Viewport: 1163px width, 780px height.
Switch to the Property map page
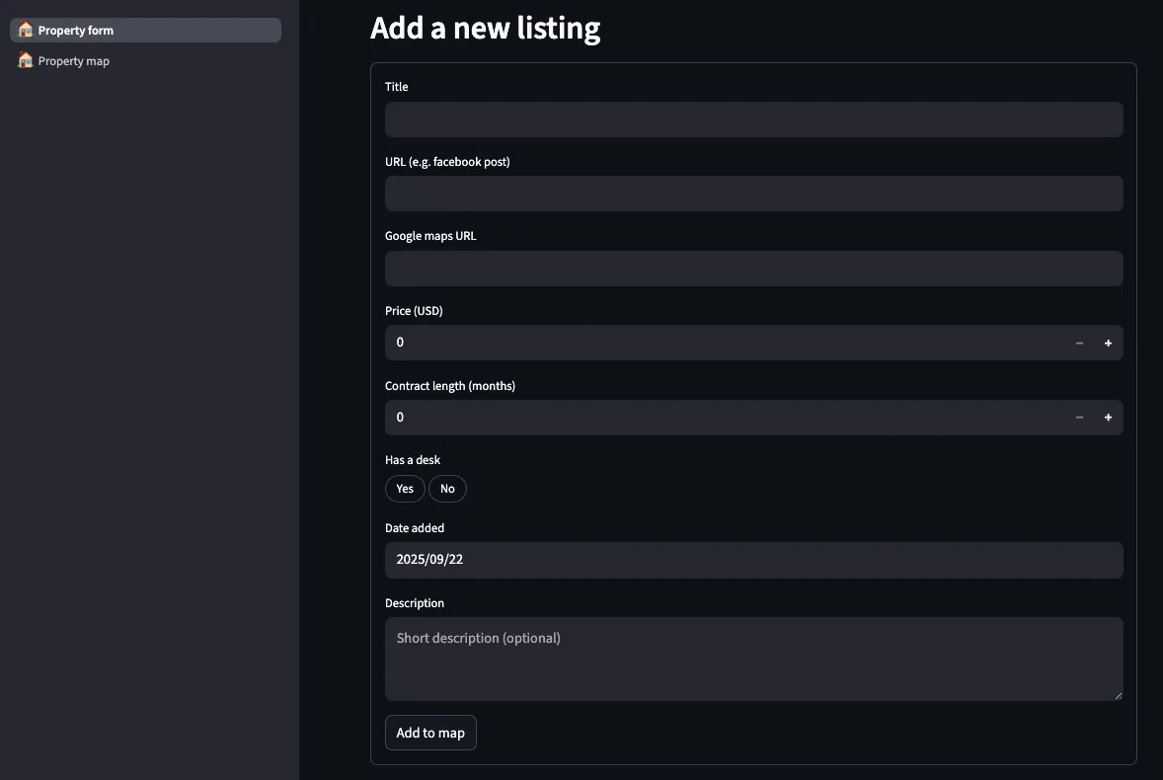(x=74, y=60)
